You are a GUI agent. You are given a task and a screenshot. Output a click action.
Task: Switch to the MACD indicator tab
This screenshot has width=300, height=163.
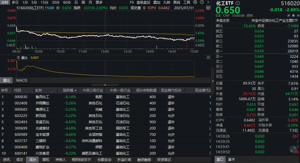point(22,80)
